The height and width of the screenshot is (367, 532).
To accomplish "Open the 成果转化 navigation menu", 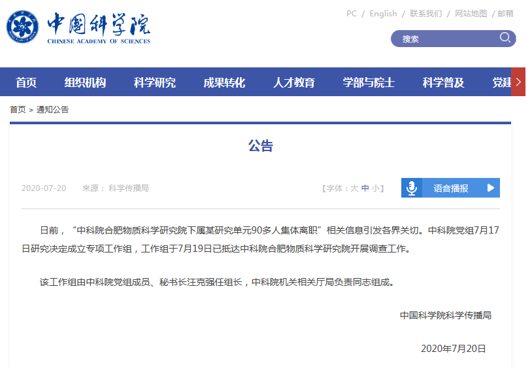I will pos(224,82).
